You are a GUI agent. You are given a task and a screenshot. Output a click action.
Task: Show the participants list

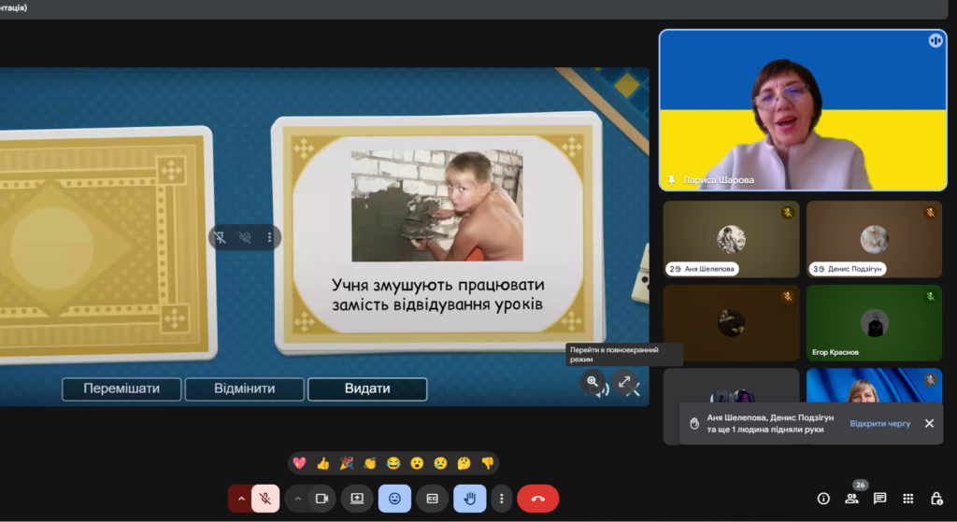pyautogui.click(x=851, y=499)
